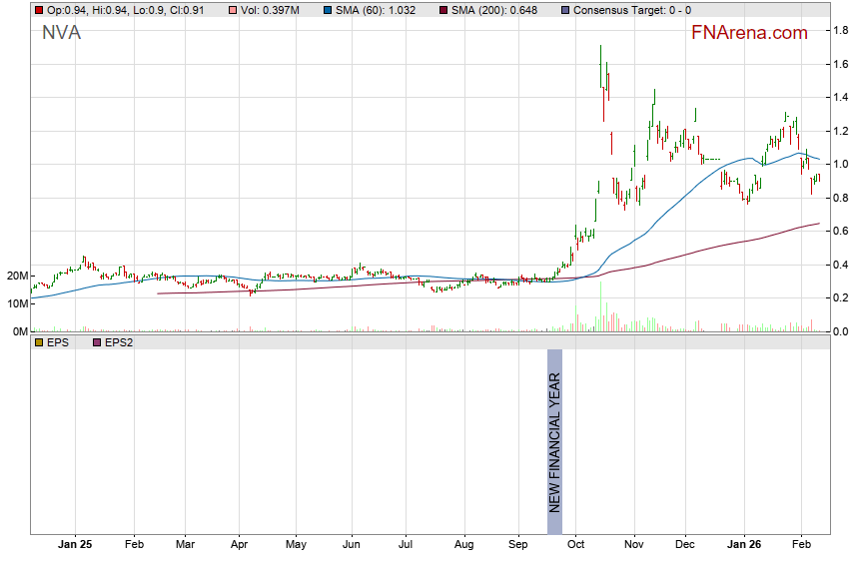This screenshot has width=858, height=565.
Task: Select the NVA ticker label
Action: pos(61,33)
